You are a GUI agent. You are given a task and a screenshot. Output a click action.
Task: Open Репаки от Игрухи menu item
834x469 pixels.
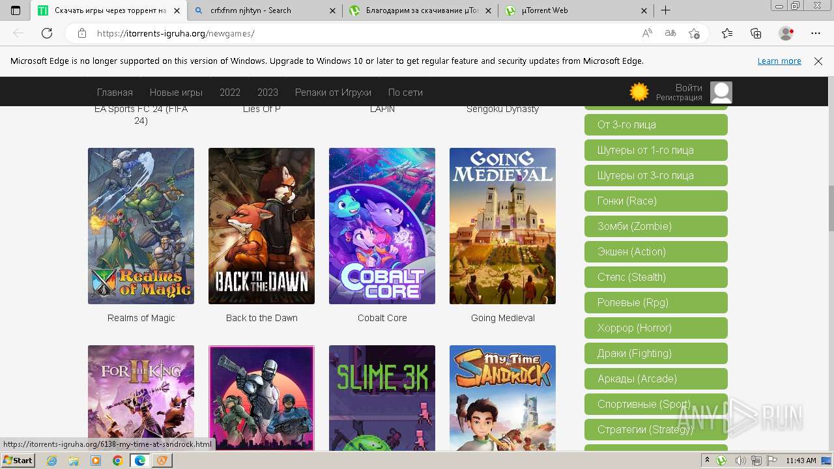pos(333,92)
